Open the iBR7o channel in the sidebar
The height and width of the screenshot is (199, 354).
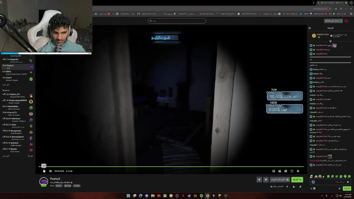(18, 73)
